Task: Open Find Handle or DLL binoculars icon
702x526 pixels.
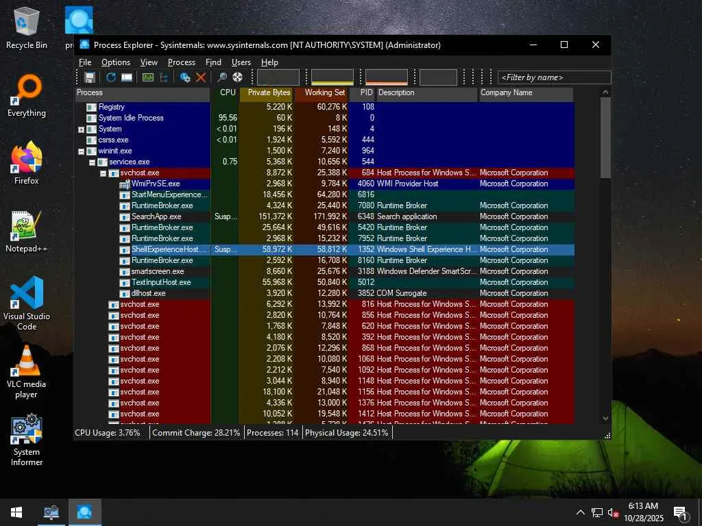Action: point(221,77)
